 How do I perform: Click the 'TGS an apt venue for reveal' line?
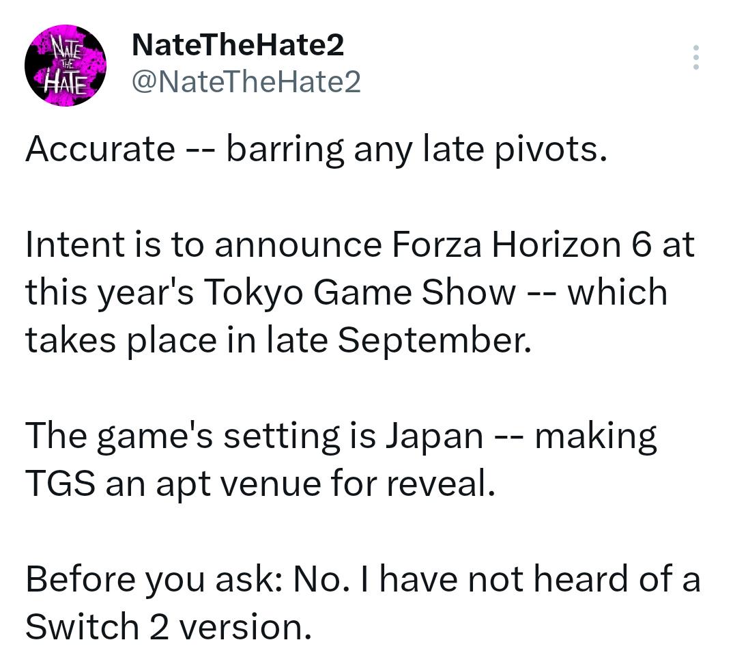point(261,483)
